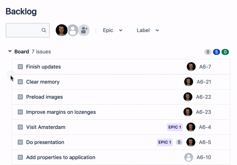Click the EPIC 1 lozenge on Visit Amsterdam
Viewport: 237px width, 165px height.
click(175, 127)
